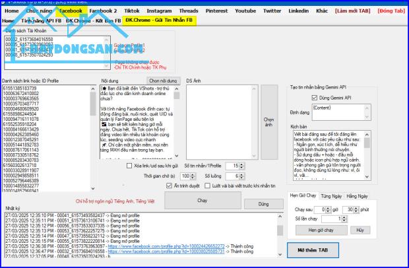Click the Chọn nội dung button
Viewport: 409px width, 268px height.
coord(164,81)
